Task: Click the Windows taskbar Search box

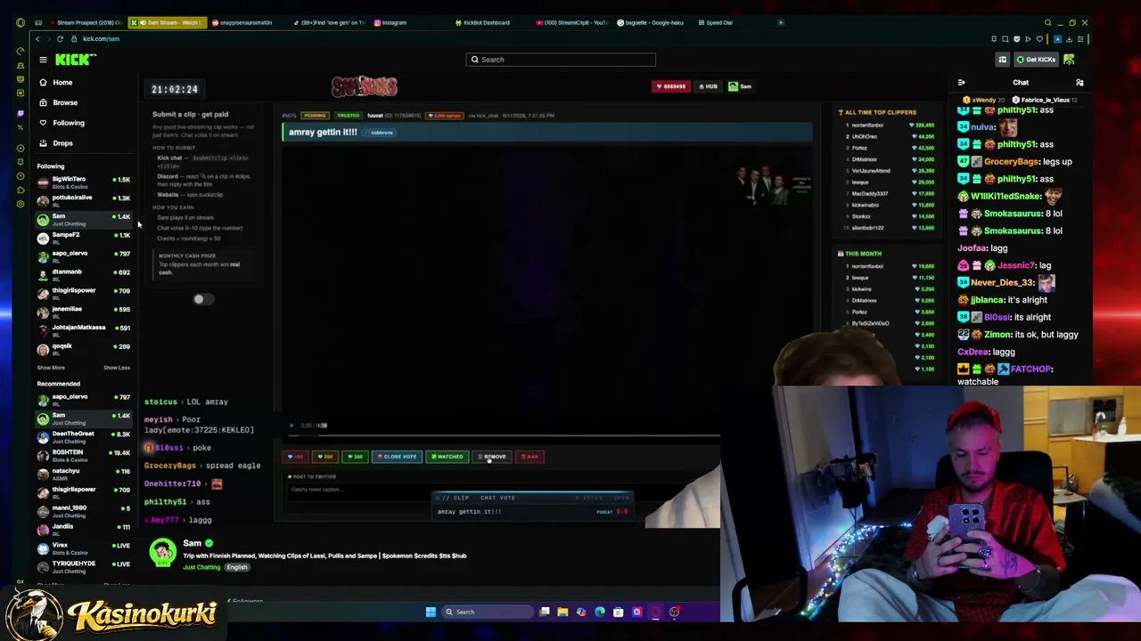Action: click(488, 612)
